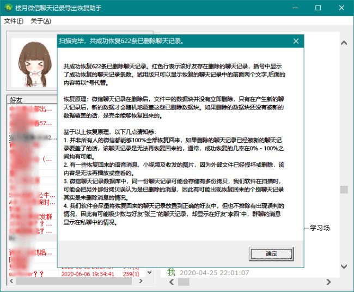The height and width of the screenshot is (292, 354).
Task: Click right arrow of friend list horizontal scrollbar
Action: click(x=141, y=281)
